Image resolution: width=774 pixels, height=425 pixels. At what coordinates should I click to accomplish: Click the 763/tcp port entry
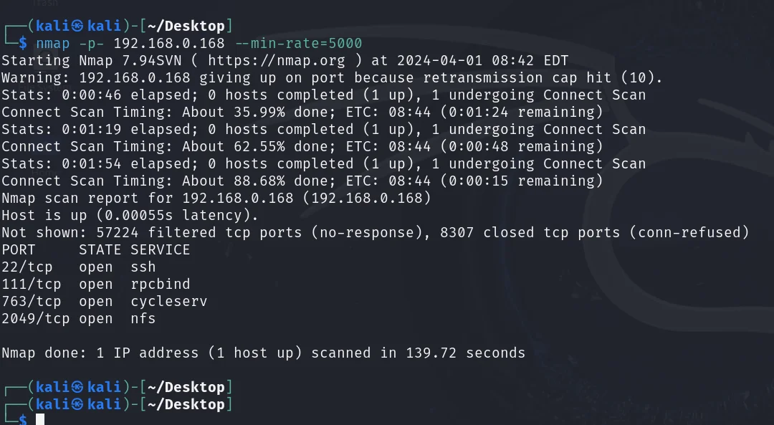(x=31, y=301)
